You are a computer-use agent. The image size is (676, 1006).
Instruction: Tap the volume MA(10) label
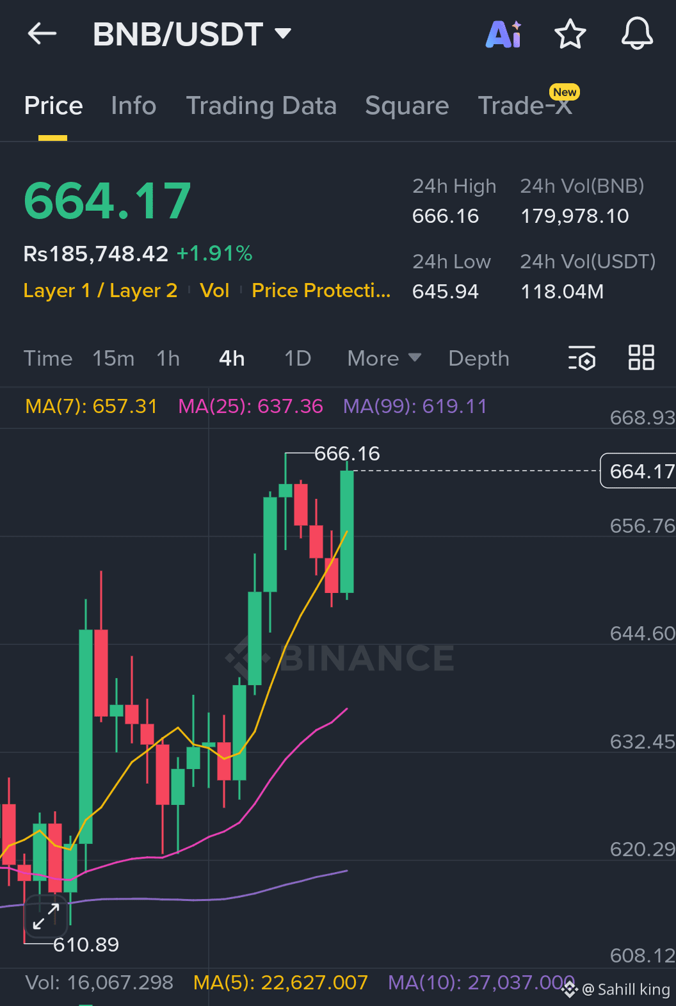[481, 983]
